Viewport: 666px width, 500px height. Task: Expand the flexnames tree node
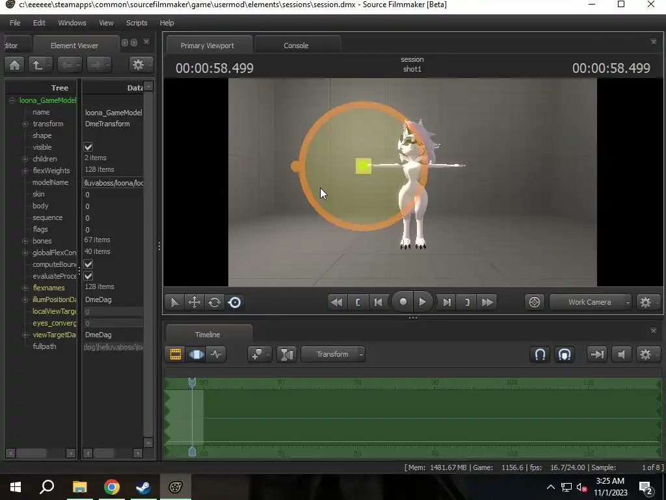click(x=25, y=288)
